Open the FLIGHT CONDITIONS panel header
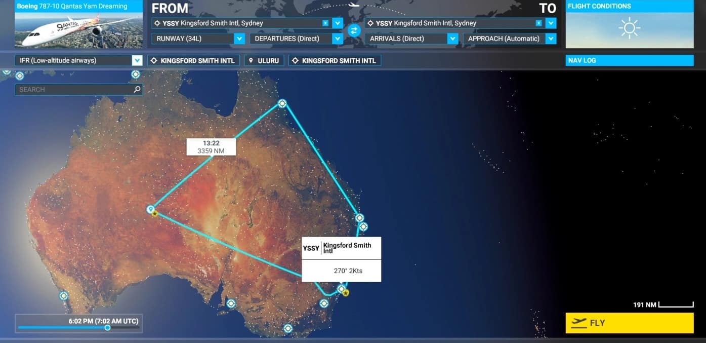 point(629,6)
